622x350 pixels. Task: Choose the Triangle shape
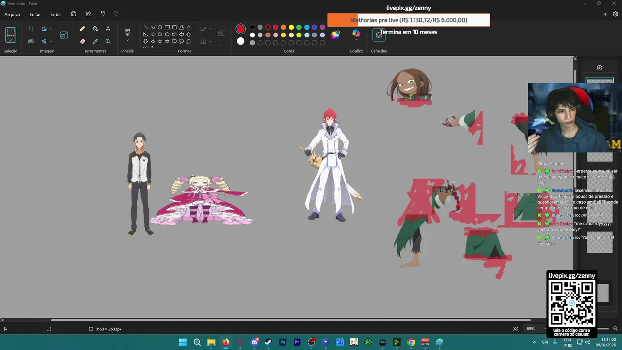click(x=189, y=27)
